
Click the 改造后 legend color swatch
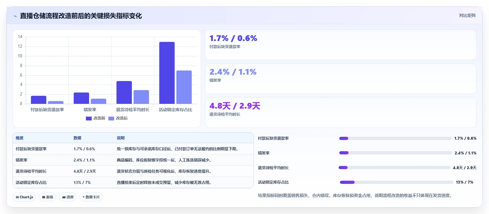(111, 119)
